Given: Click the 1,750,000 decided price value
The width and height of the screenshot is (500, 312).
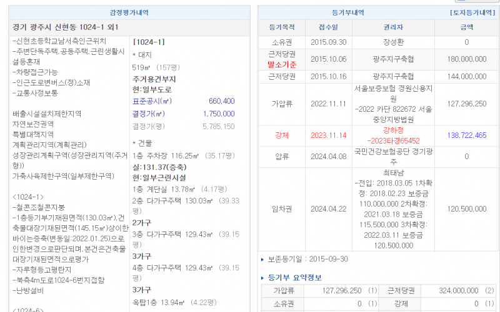Looking at the screenshot, I should pos(219,114).
